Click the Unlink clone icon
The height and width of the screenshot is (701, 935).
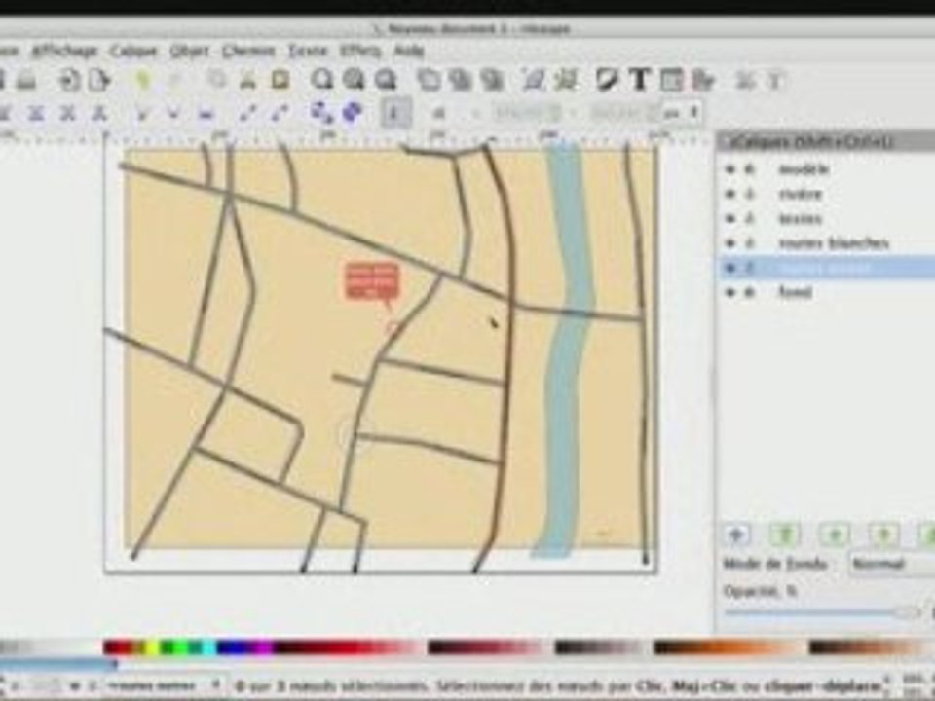coord(492,79)
